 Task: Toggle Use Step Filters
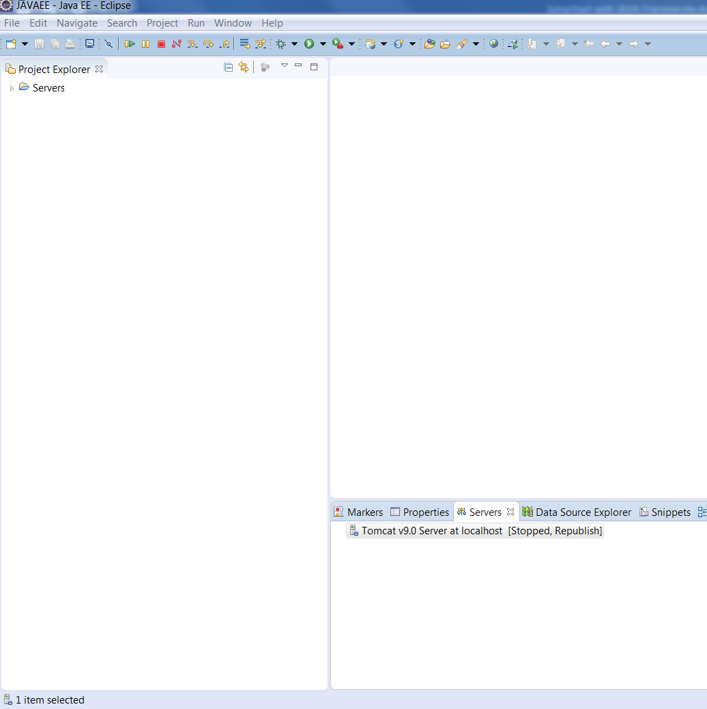pos(261,44)
